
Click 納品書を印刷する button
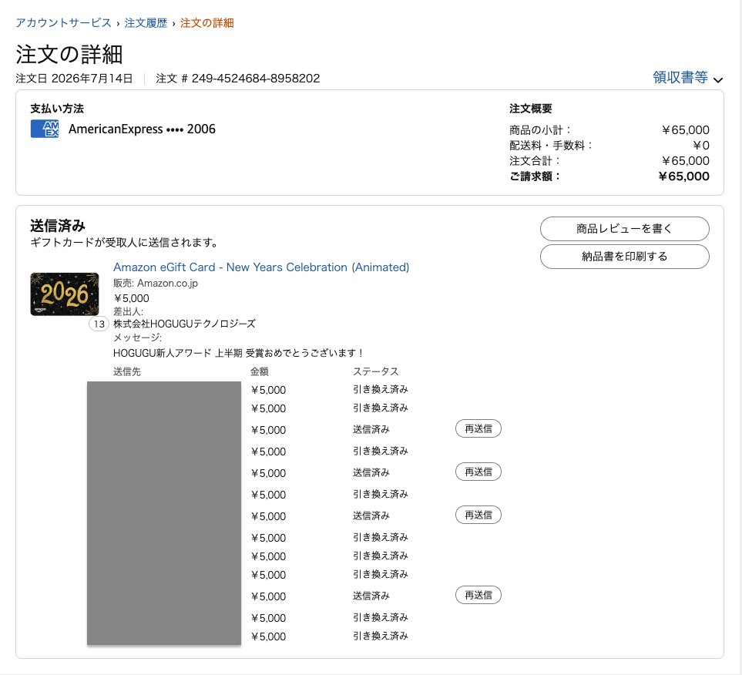coord(624,256)
